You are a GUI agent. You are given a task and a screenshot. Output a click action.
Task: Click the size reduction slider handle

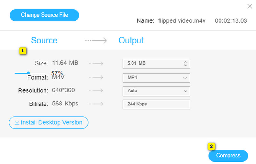(x=28, y=73)
